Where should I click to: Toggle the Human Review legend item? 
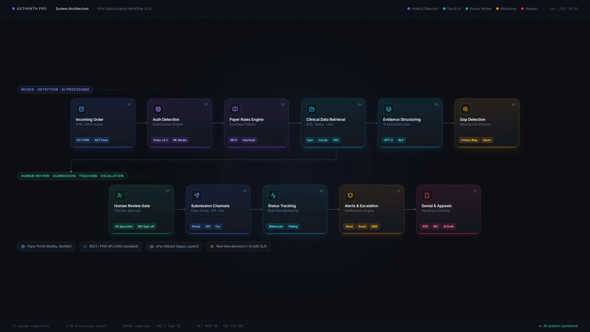[x=478, y=9]
